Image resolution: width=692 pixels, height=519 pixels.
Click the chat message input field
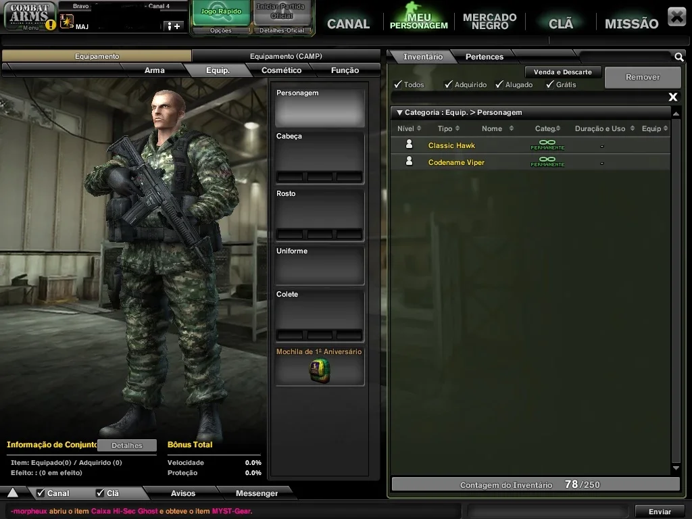[x=548, y=511]
